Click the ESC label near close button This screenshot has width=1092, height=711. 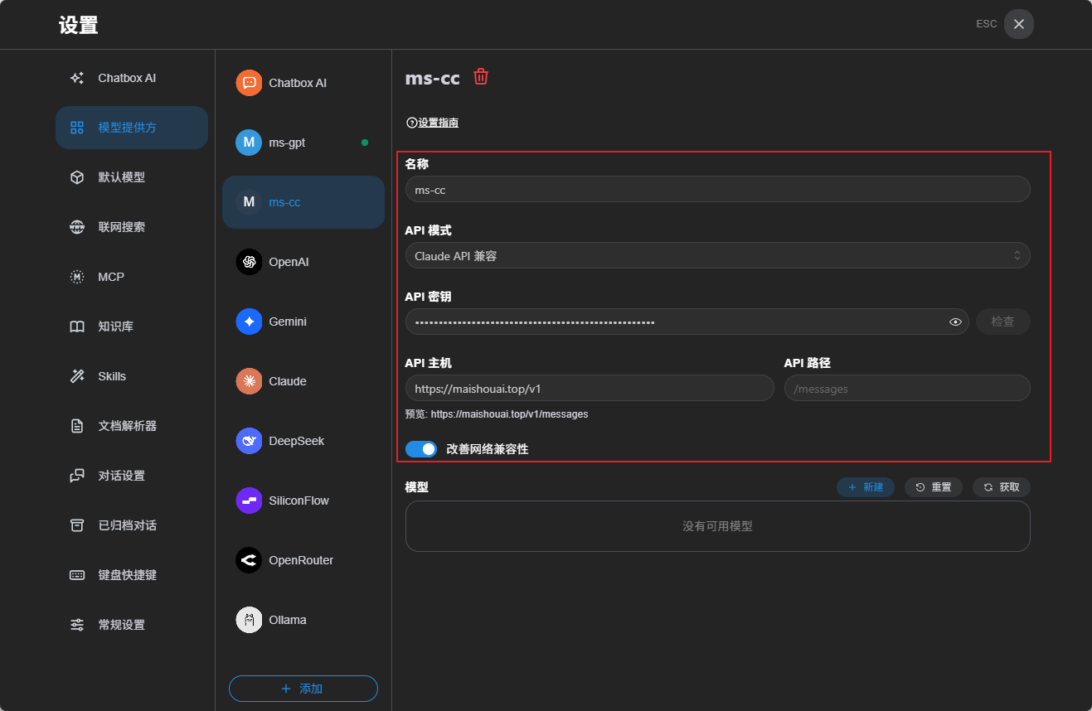pyautogui.click(x=987, y=24)
